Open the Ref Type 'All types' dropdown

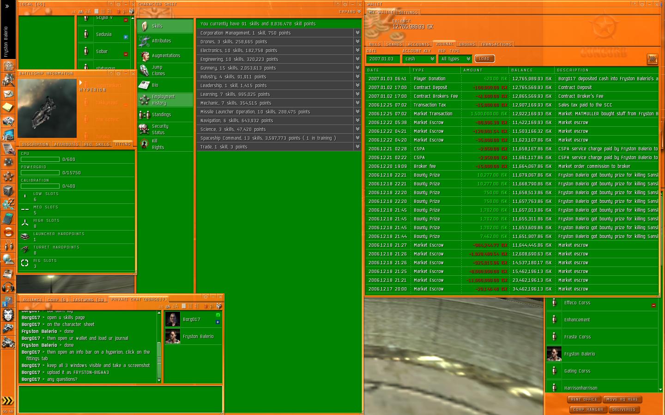(x=455, y=59)
